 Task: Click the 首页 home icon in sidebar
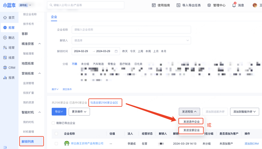tap(5, 18)
